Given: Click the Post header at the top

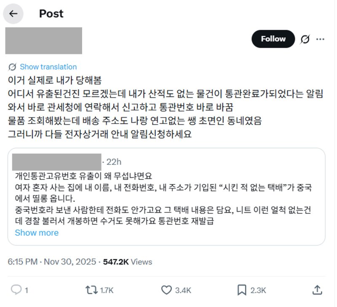Looking at the screenshot, I should click(x=51, y=13).
